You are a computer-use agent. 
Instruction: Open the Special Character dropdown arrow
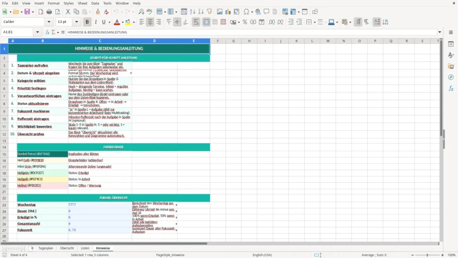tap(252, 12)
